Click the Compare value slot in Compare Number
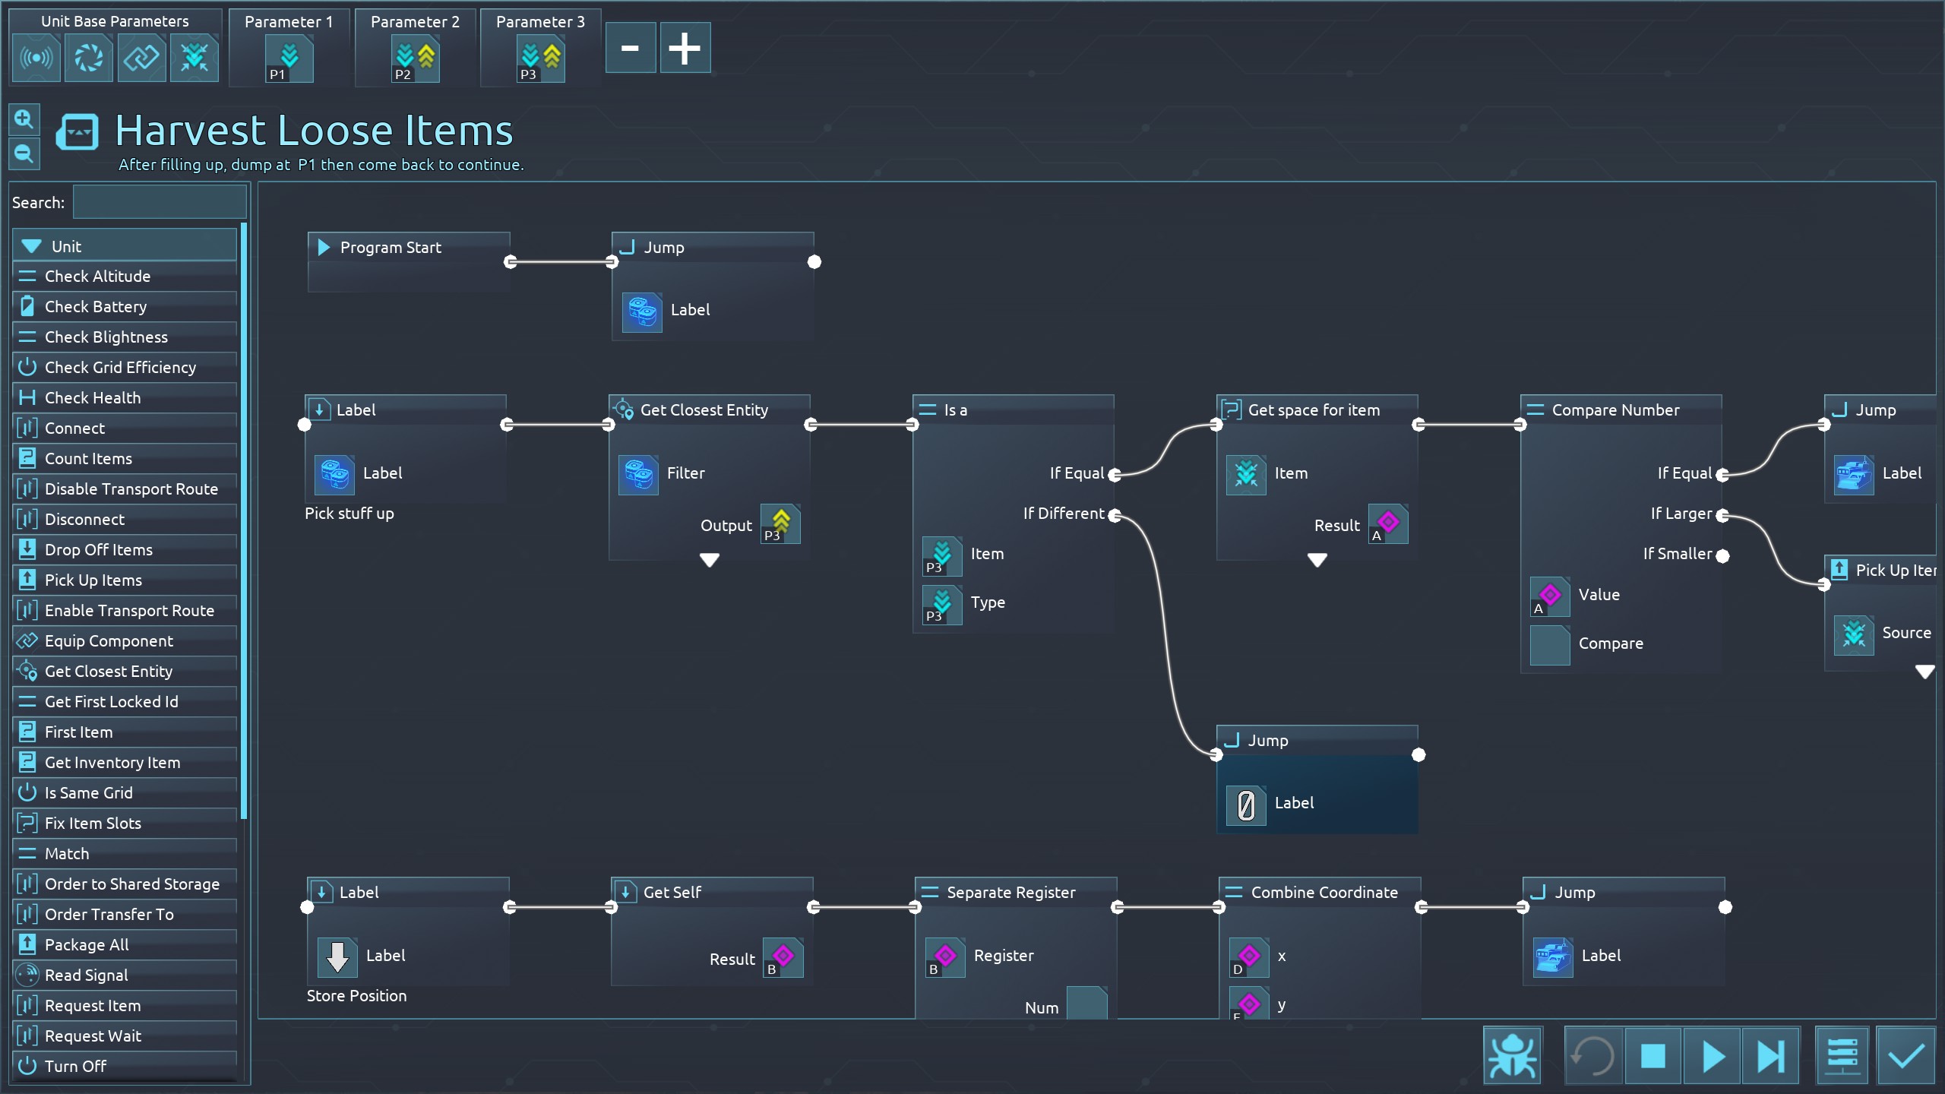The image size is (1945, 1094). tap(1549, 644)
